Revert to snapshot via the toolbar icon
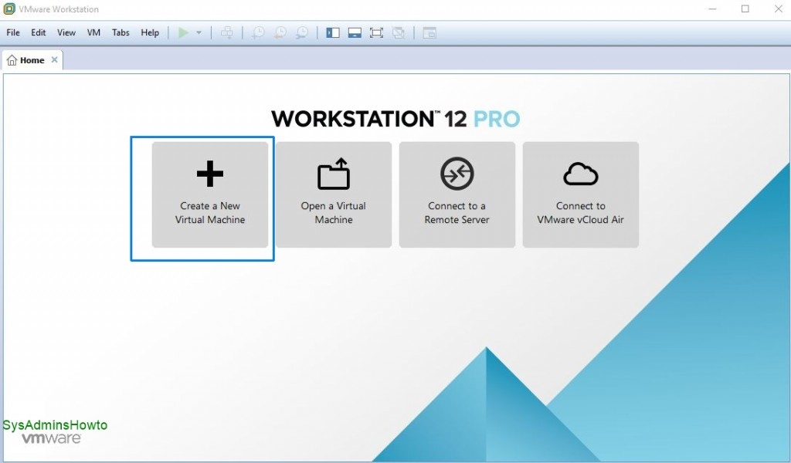 point(279,32)
